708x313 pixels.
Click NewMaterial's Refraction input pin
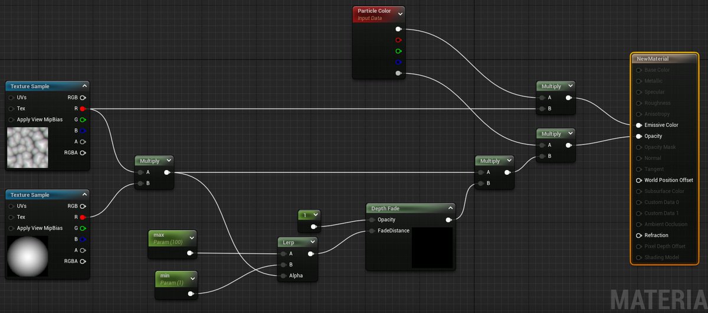point(639,235)
